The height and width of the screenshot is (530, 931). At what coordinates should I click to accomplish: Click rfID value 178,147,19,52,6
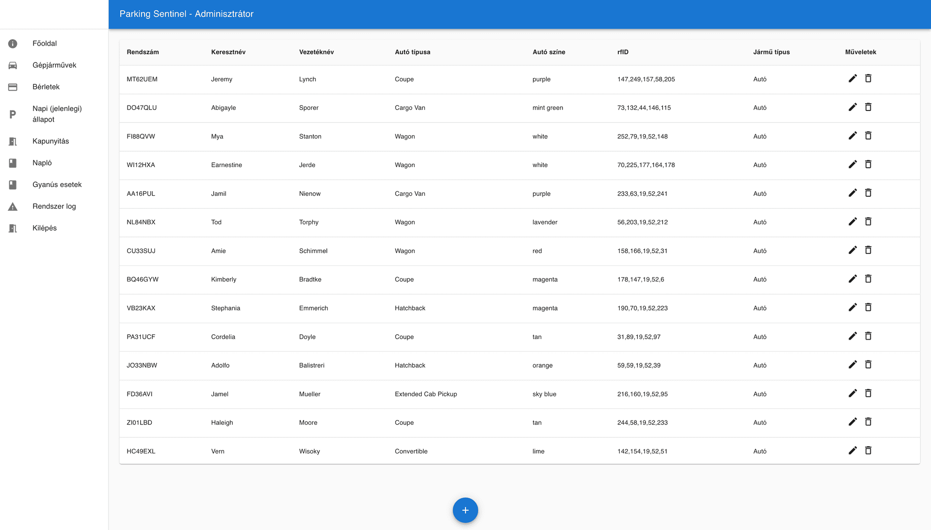tap(641, 280)
